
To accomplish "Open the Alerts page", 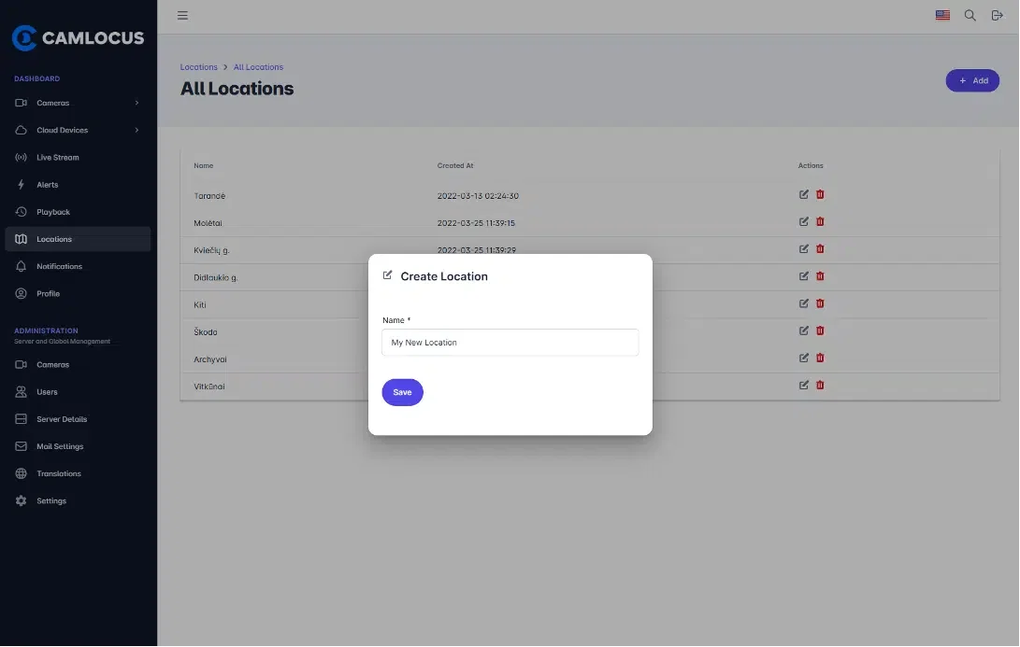I will click(x=78, y=185).
